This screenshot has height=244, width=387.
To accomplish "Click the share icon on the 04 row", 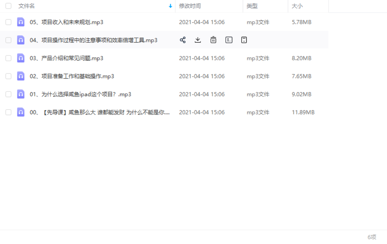I will pos(182,40).
